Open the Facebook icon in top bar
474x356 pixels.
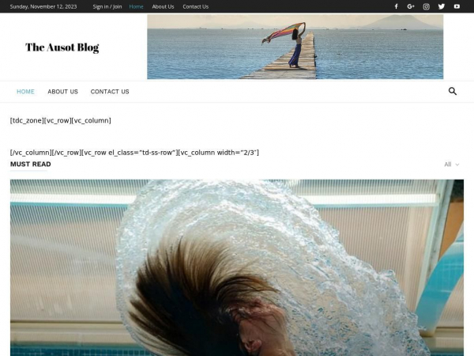pyautogui.click(x=396, y=6)
